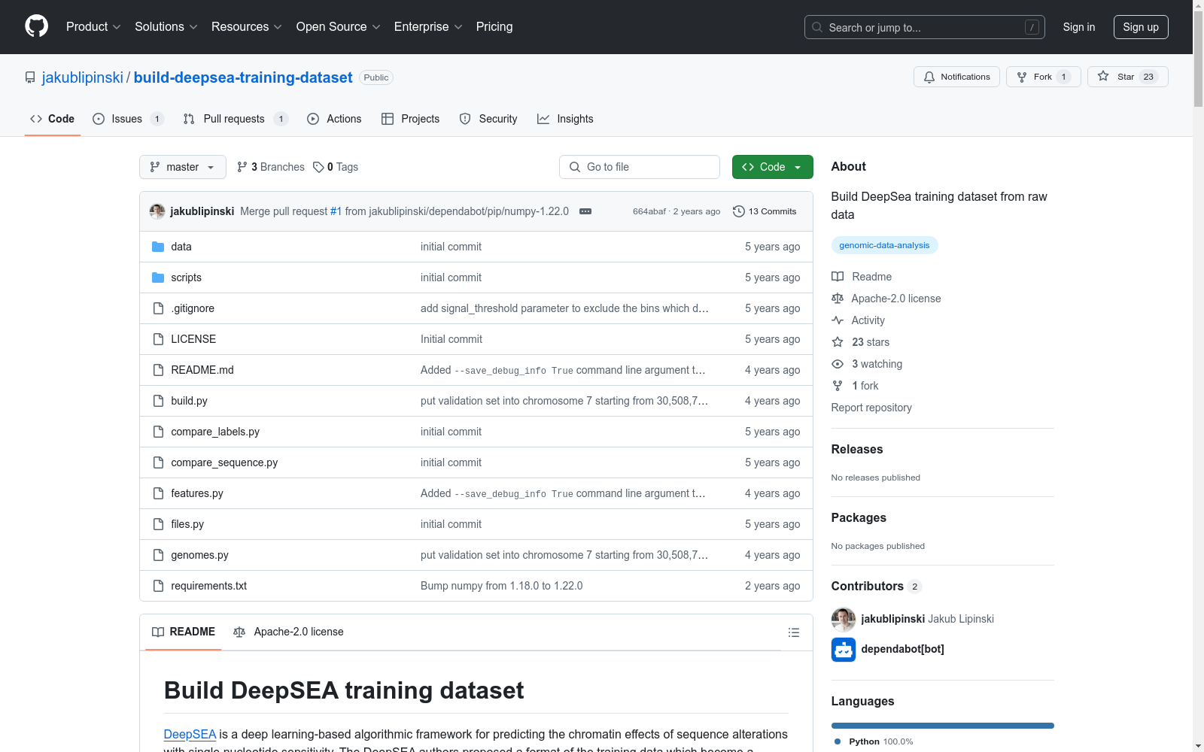Open pull request #1 link
This screenshot has height=752, width=1204.
click(x=336, y=211)
